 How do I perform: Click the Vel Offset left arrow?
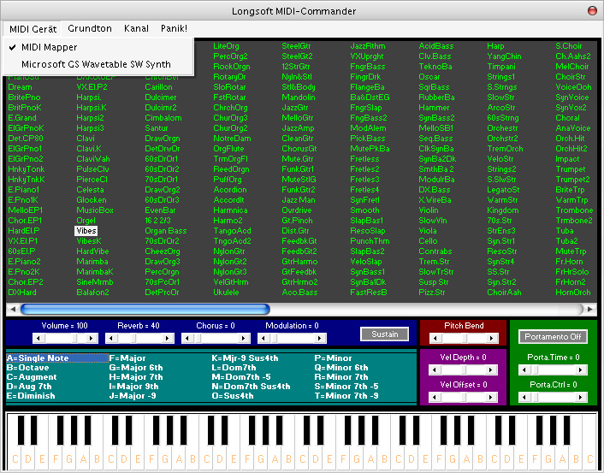pos(435,395)
